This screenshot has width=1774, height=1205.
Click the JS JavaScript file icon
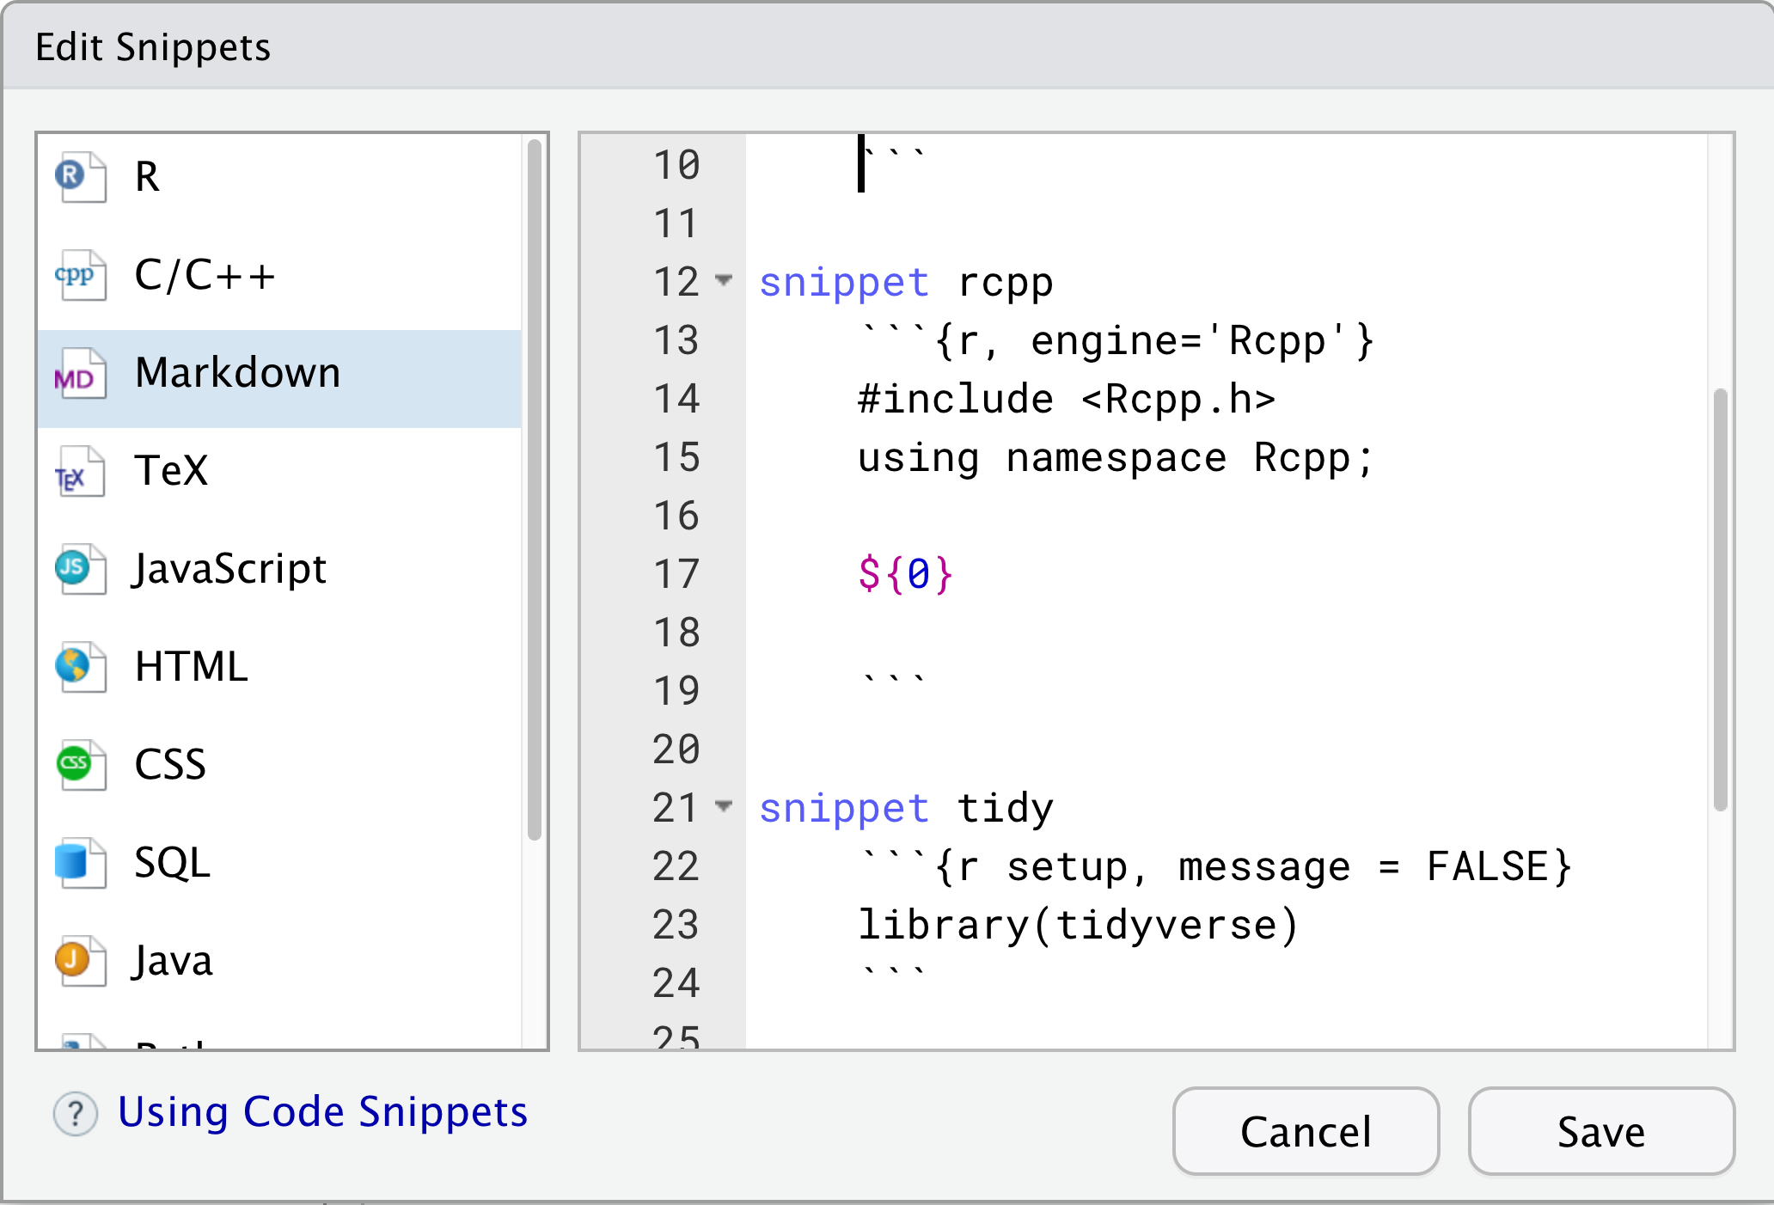(81, 569)
